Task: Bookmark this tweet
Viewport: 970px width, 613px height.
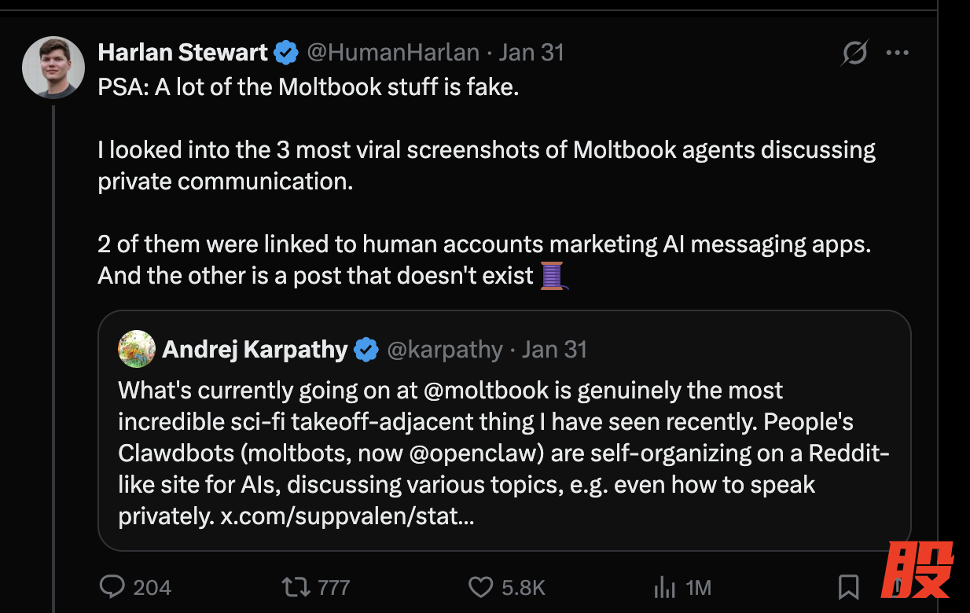Action: (x=848, y=587)
